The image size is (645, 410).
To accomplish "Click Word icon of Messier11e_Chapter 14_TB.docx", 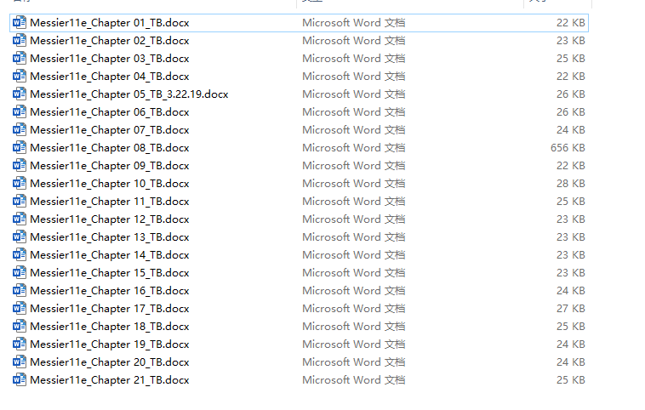I will (x=20, y=254).
